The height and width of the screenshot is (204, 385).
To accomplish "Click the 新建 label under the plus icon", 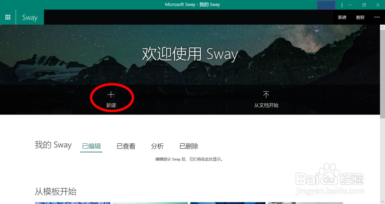I will click(x=111, y=105).
